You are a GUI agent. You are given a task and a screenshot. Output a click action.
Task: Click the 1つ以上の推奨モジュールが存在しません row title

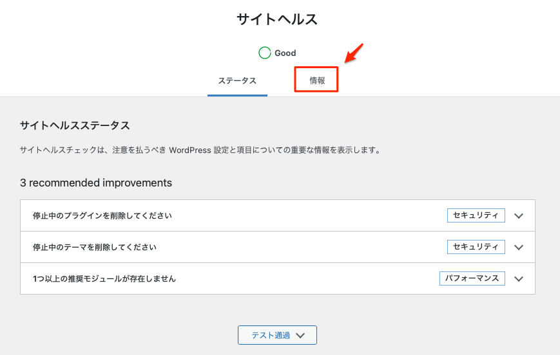[x=104, y=279]
